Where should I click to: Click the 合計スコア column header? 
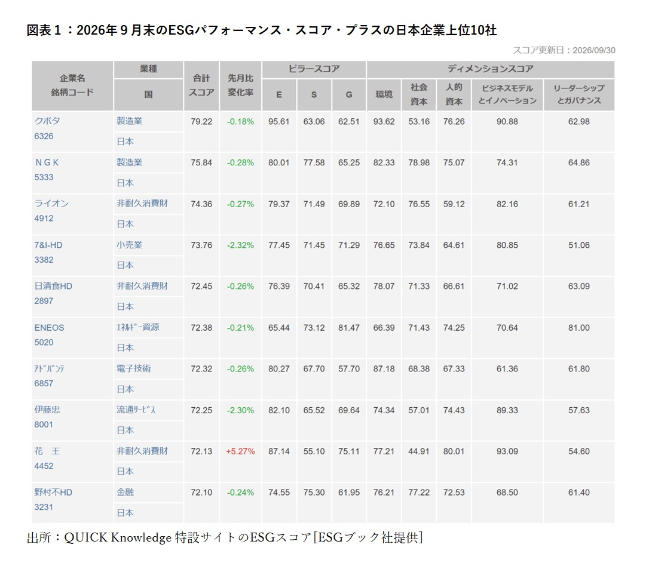pos(201,85)
